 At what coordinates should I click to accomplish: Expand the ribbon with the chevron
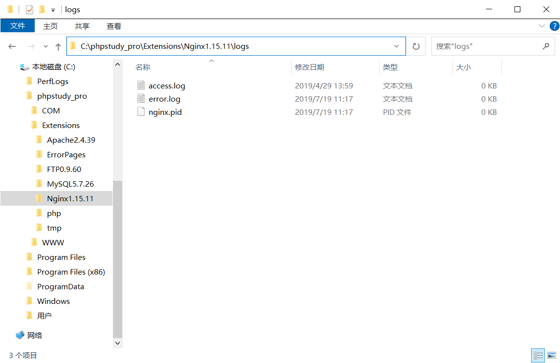542,26
